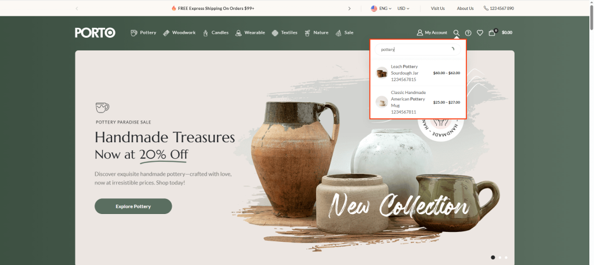Open the Pottery menu category
Viewport: 594px width, 265px height.
coord(143,32)
